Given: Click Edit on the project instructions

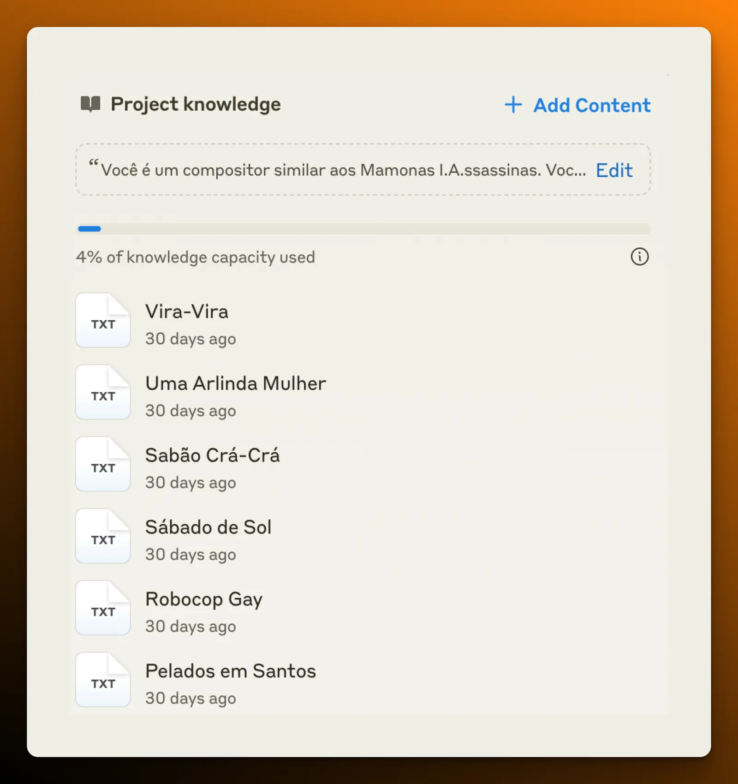Looking at the screenshot, I should [x=614, y=170].
